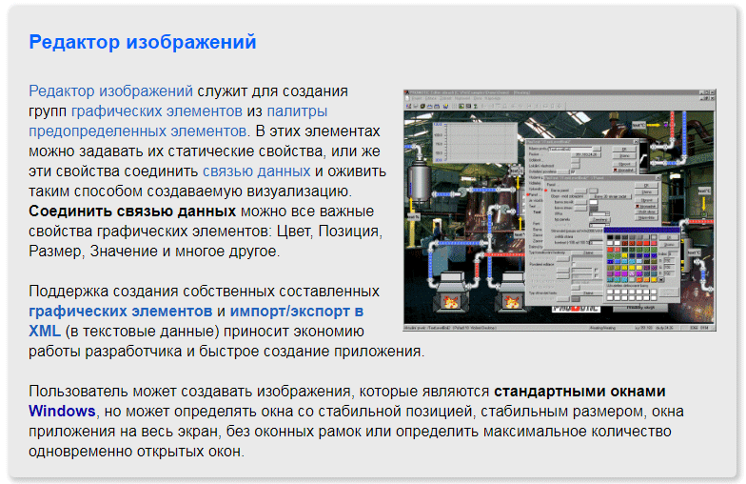Open "Редактор изображений" link in first paragraph

(x=110, y=91)
